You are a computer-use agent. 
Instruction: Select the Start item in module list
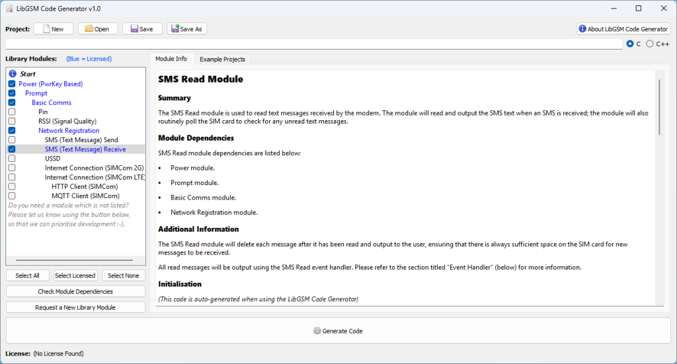28,74
